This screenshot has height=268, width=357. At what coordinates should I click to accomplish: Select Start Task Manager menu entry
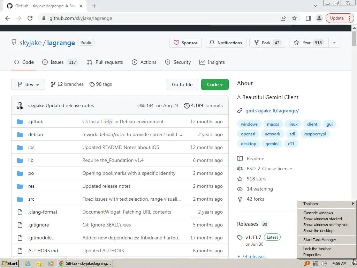click(x=327, y=240)
